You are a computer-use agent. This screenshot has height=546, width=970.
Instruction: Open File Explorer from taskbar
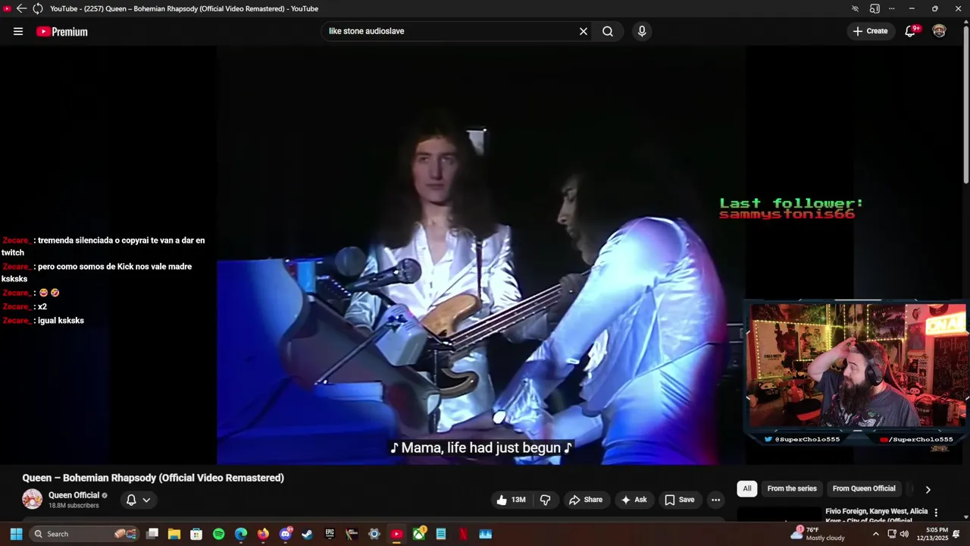174,534
